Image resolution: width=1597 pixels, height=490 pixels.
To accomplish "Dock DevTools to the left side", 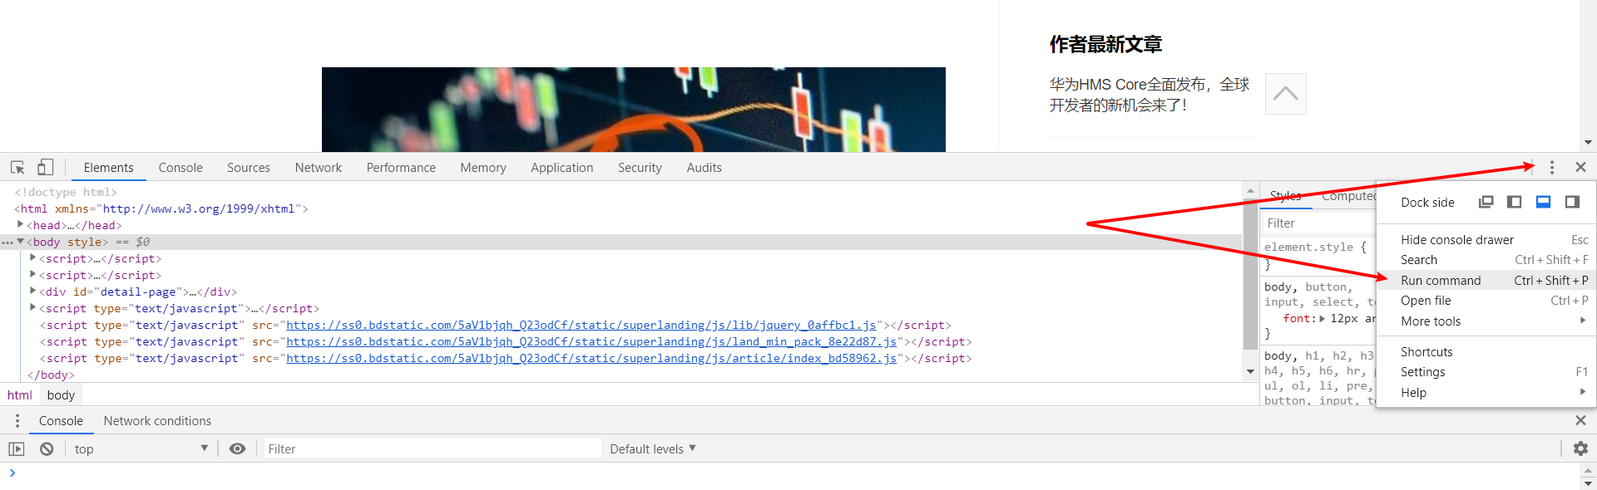I will [x=1515, y=202].
